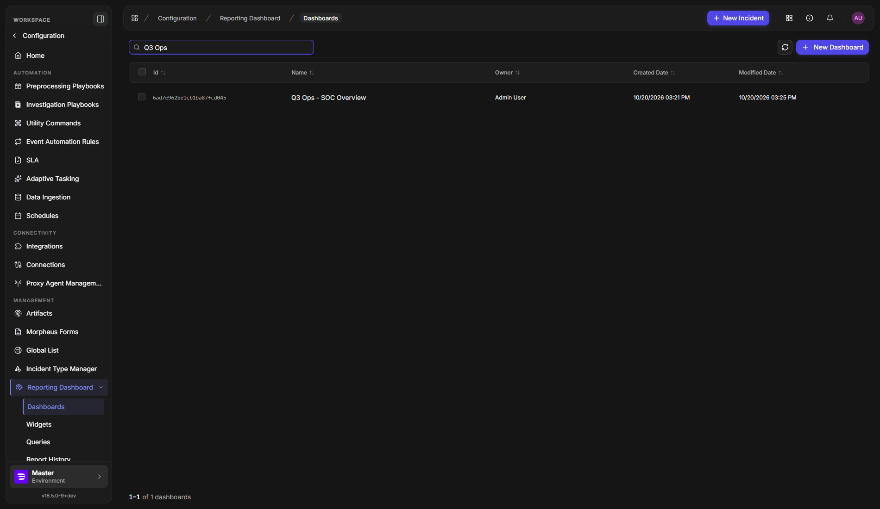880x509 pixels.
Task: Refresh the dashboards list
Action: 785,47
